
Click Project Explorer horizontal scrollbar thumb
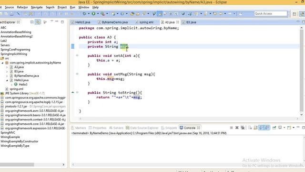(17, 165)
